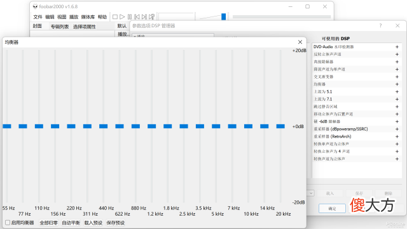Click the foobar2000 seek bar
The height and width of the screenshot is (229, 407).
point(282,17)
